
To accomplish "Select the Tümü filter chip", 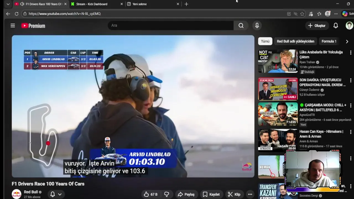I will [265, 41].
